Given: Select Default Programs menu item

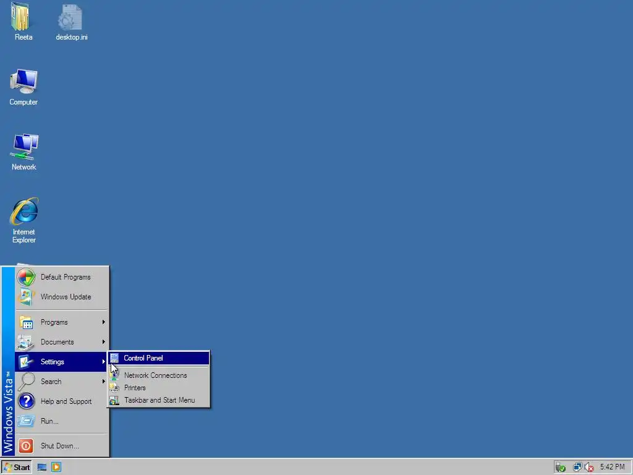Looking at the screenshot, I should [62, 277].
